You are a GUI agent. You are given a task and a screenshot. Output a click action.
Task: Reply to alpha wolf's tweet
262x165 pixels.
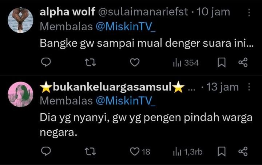click(x=45, y=63)
